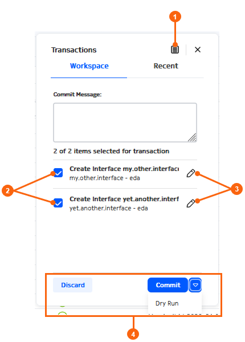Click the resize grip of the commit message box

pos(192,137)
